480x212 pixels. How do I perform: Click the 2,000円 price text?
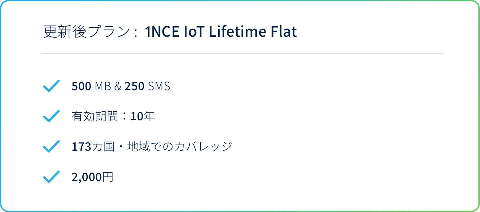coord(92,177)
